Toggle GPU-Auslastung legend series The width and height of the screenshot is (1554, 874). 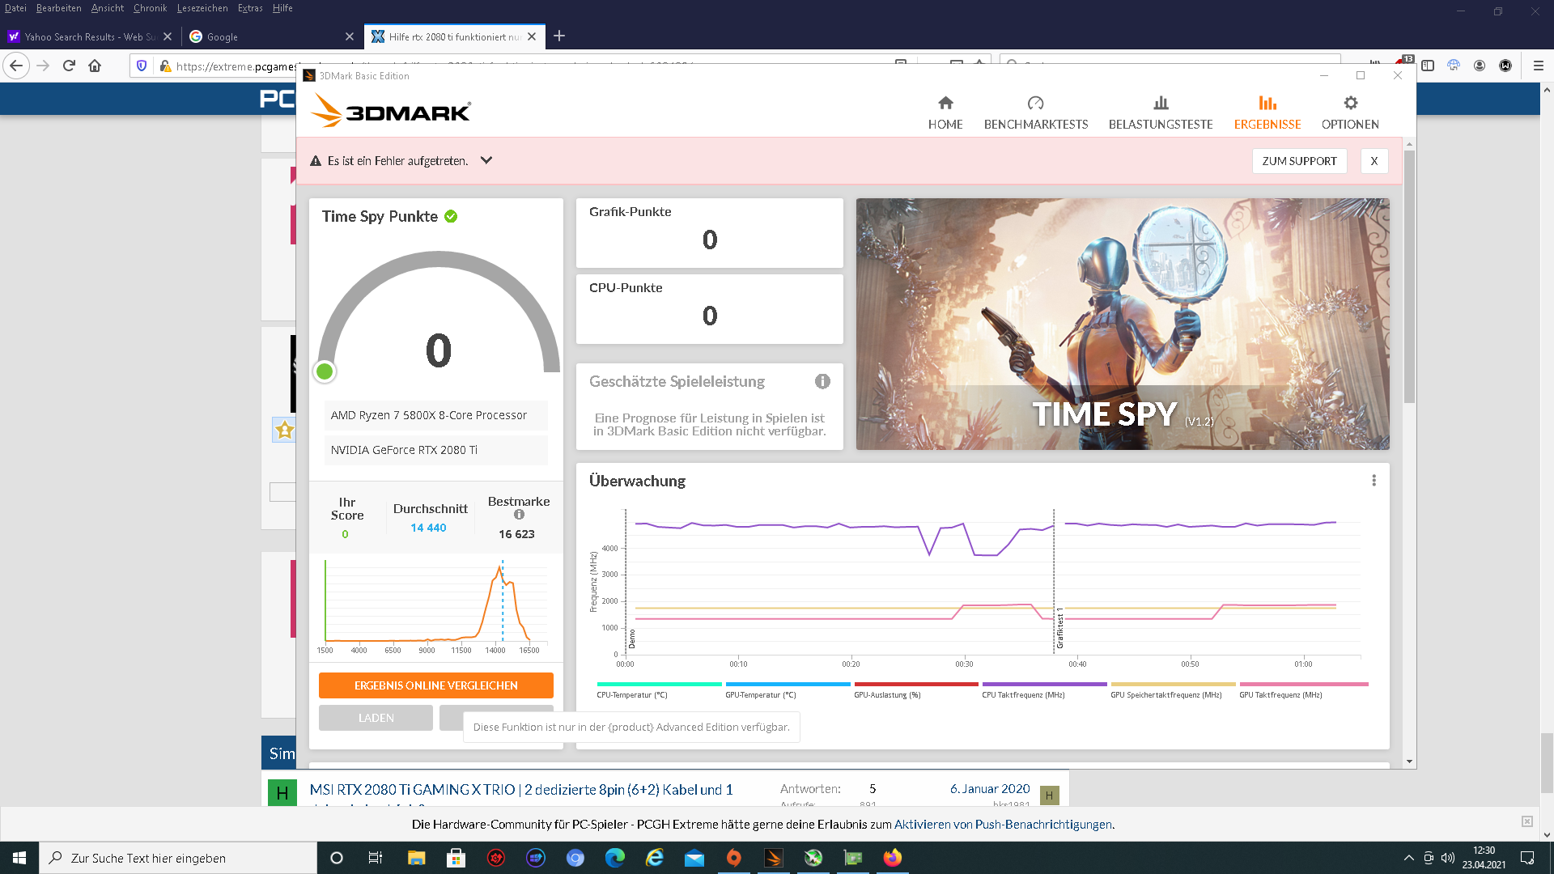tap(887, 694)
